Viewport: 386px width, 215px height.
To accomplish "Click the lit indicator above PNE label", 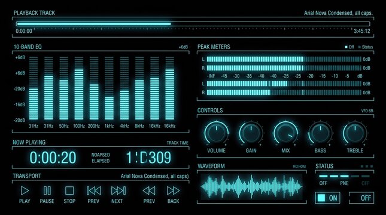I will point(344,176).
